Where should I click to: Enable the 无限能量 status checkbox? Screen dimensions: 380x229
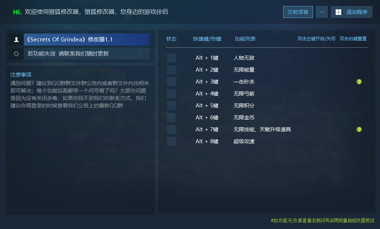point(171,70)
